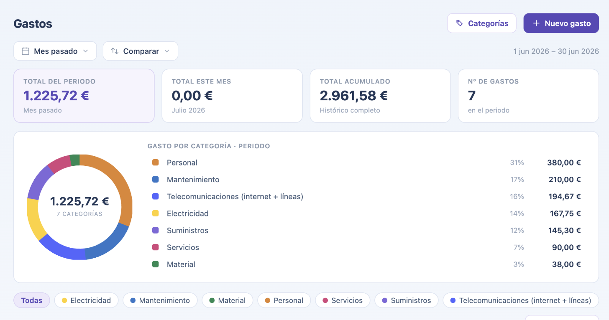Screen dimensions: 609x320
Task: Filter expenses by Personal chip
Action: click(x=284, y=300)
